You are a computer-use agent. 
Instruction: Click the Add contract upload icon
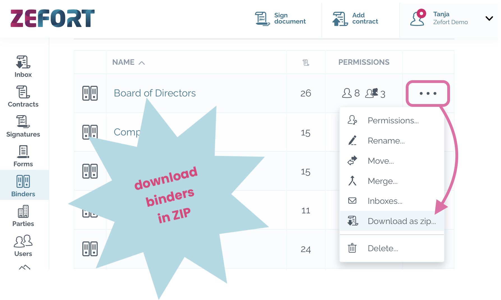[340, 19]
